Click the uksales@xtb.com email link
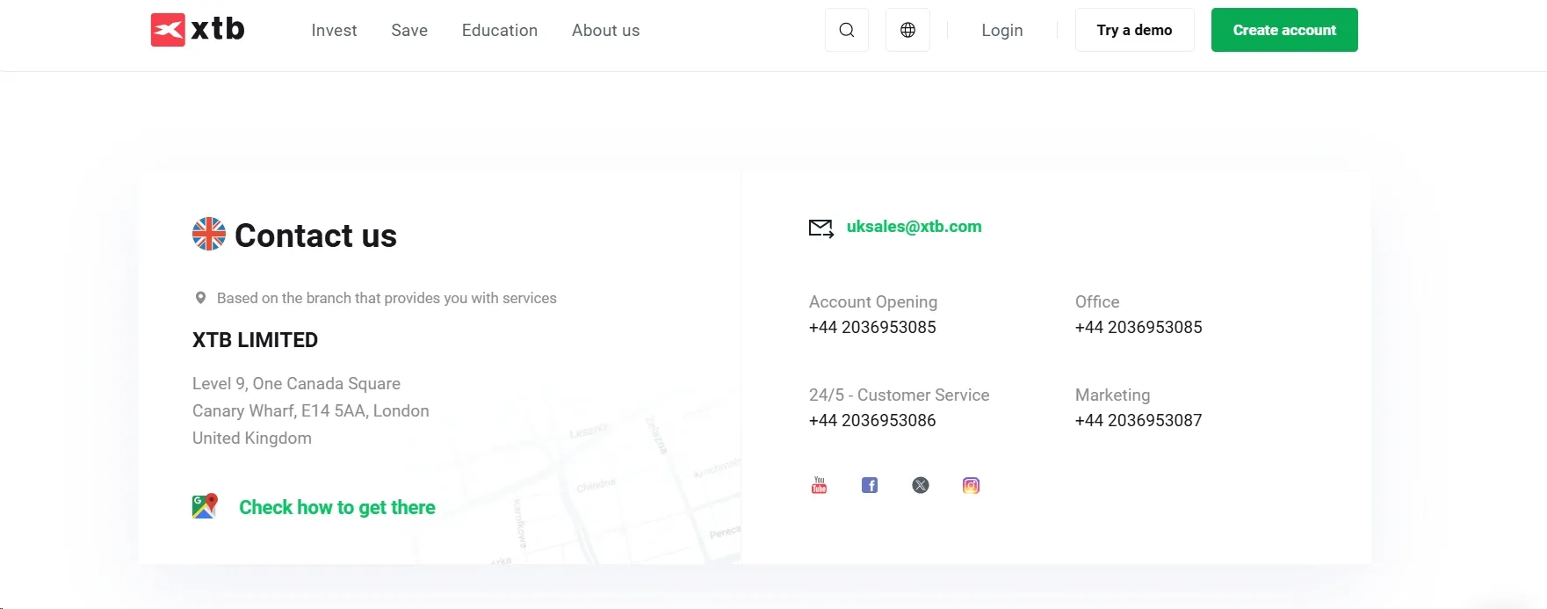 [x=914, y=226]
